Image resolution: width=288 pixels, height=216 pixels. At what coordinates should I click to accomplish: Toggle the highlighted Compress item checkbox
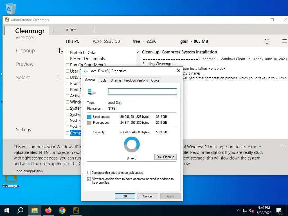(67, 133)
